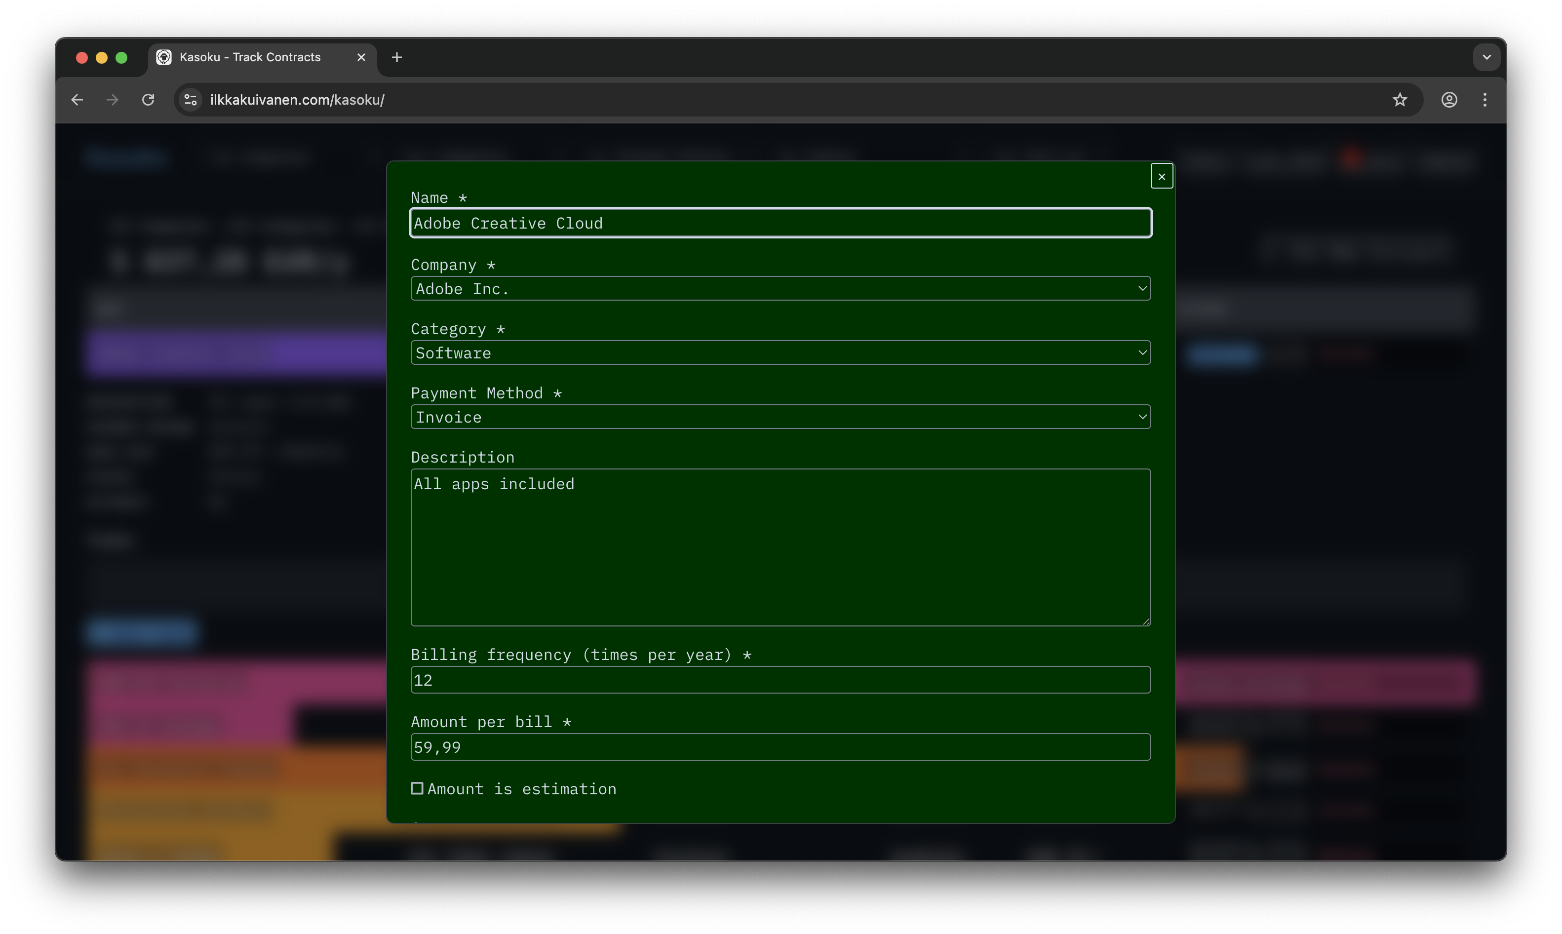Click the browser forward arrow
The image size is (1562, 934).
coord(113,100)
